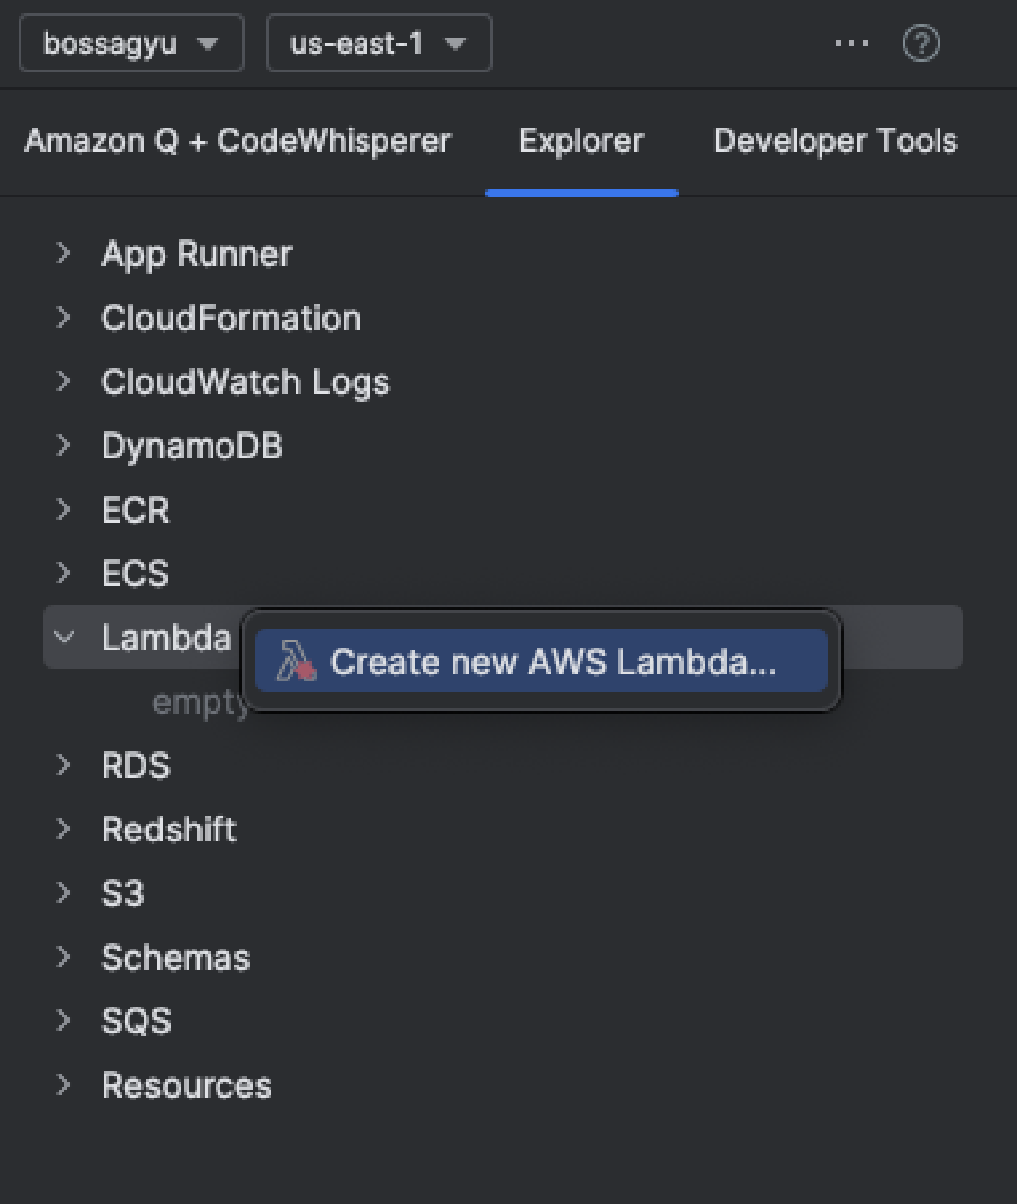Expand the Resources node
The image size is (1017, 1204).
tap(64, 1085)
